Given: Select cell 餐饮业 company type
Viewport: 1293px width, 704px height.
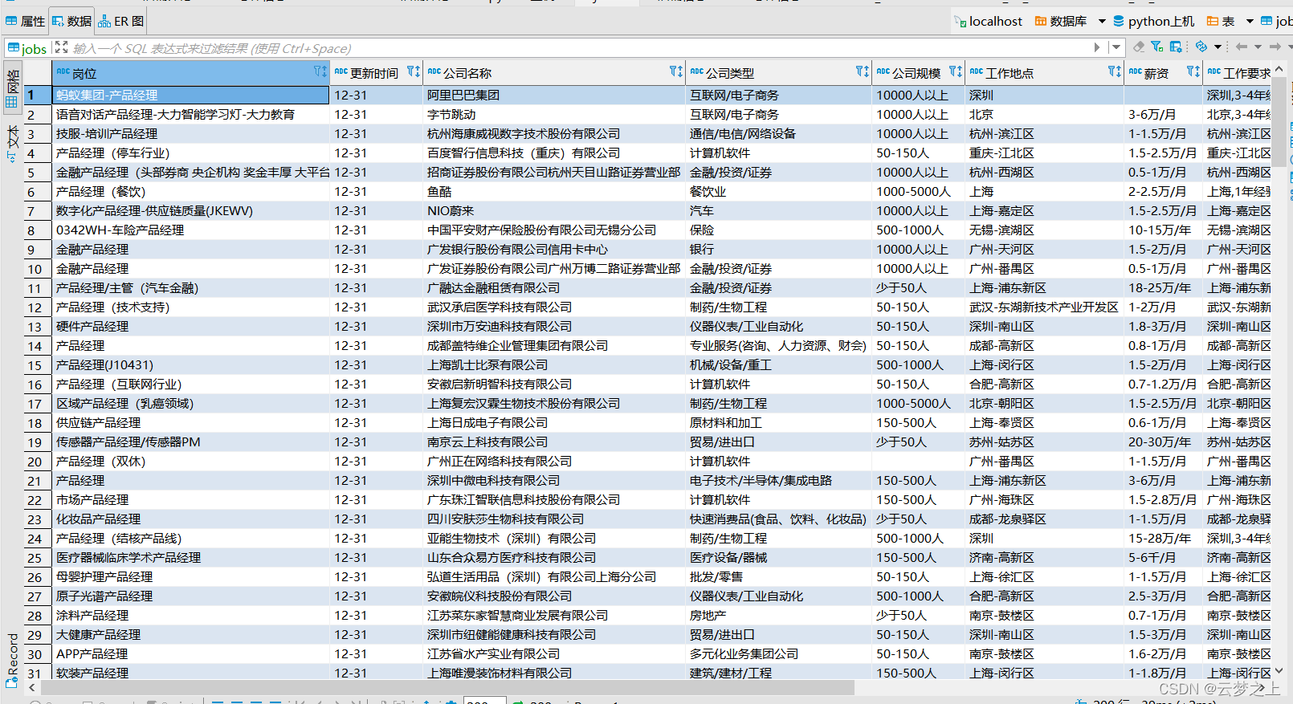Looking at the screenshot, I should point(779,192).
